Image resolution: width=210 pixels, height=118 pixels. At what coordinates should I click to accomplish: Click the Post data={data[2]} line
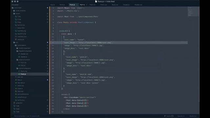coord(77,106)
